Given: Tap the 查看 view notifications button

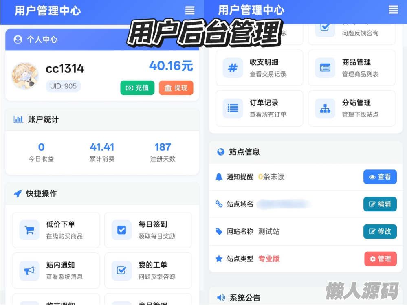Looking at the screenshot, I should 380,177.
